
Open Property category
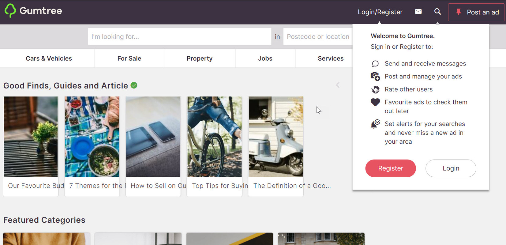tap(200, 58)
